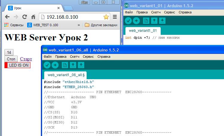This screenshot has width=224, height=136.
Task: Click the Chrome forward arrow
Action: (x=16, y=17)
